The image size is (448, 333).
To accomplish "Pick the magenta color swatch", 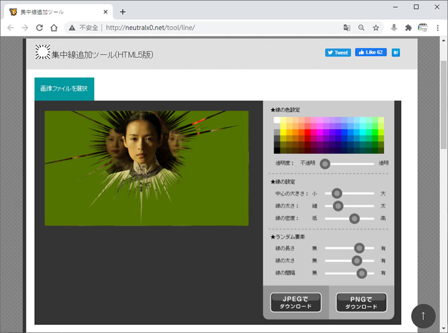I will pos(320,132).
